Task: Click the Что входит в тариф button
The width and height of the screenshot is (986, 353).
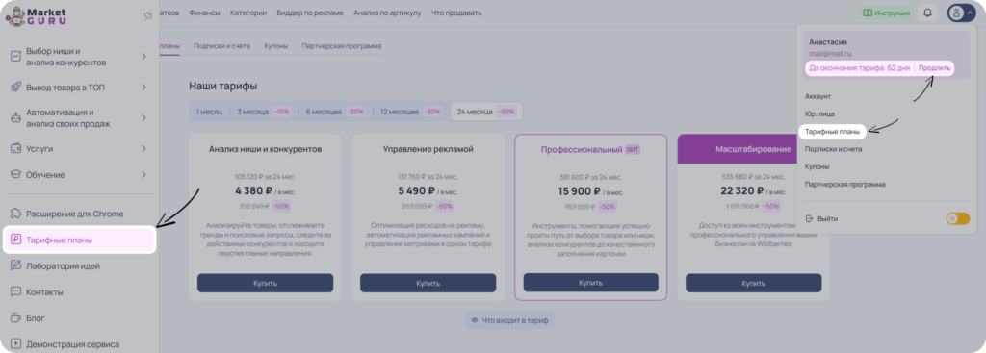Action: 509,320
